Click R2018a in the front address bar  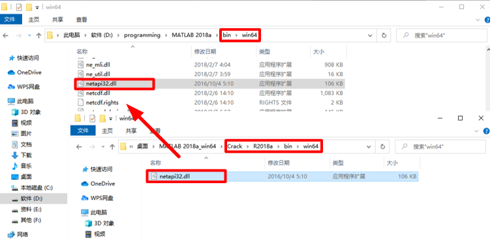263,146
